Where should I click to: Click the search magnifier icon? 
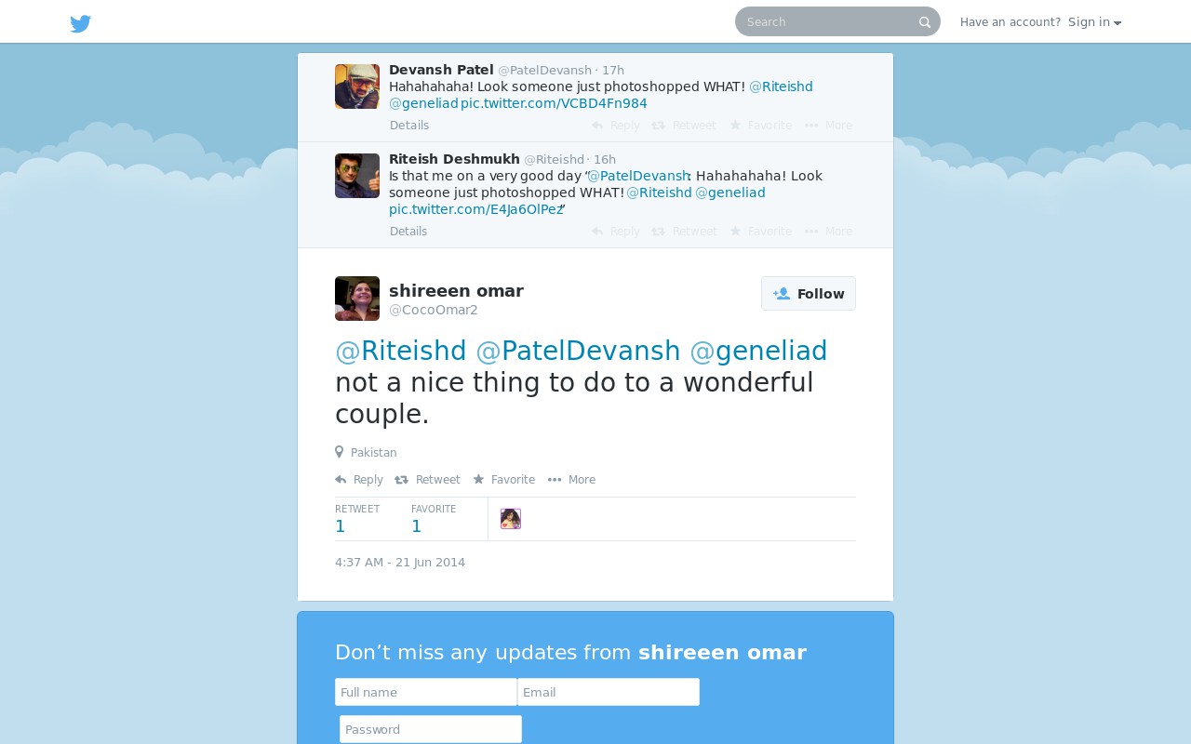pyautogui.click(x=925, y=22)
